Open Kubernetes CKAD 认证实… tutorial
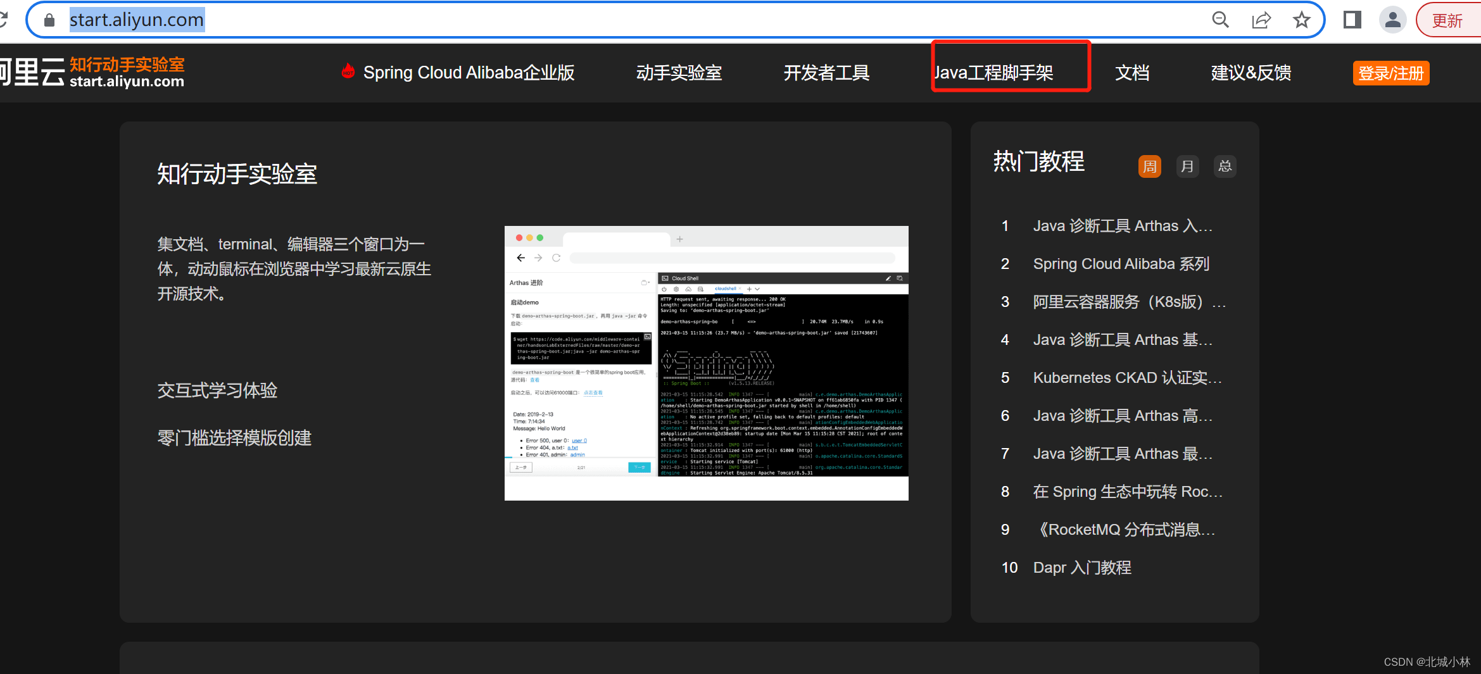 point(1128,378)
